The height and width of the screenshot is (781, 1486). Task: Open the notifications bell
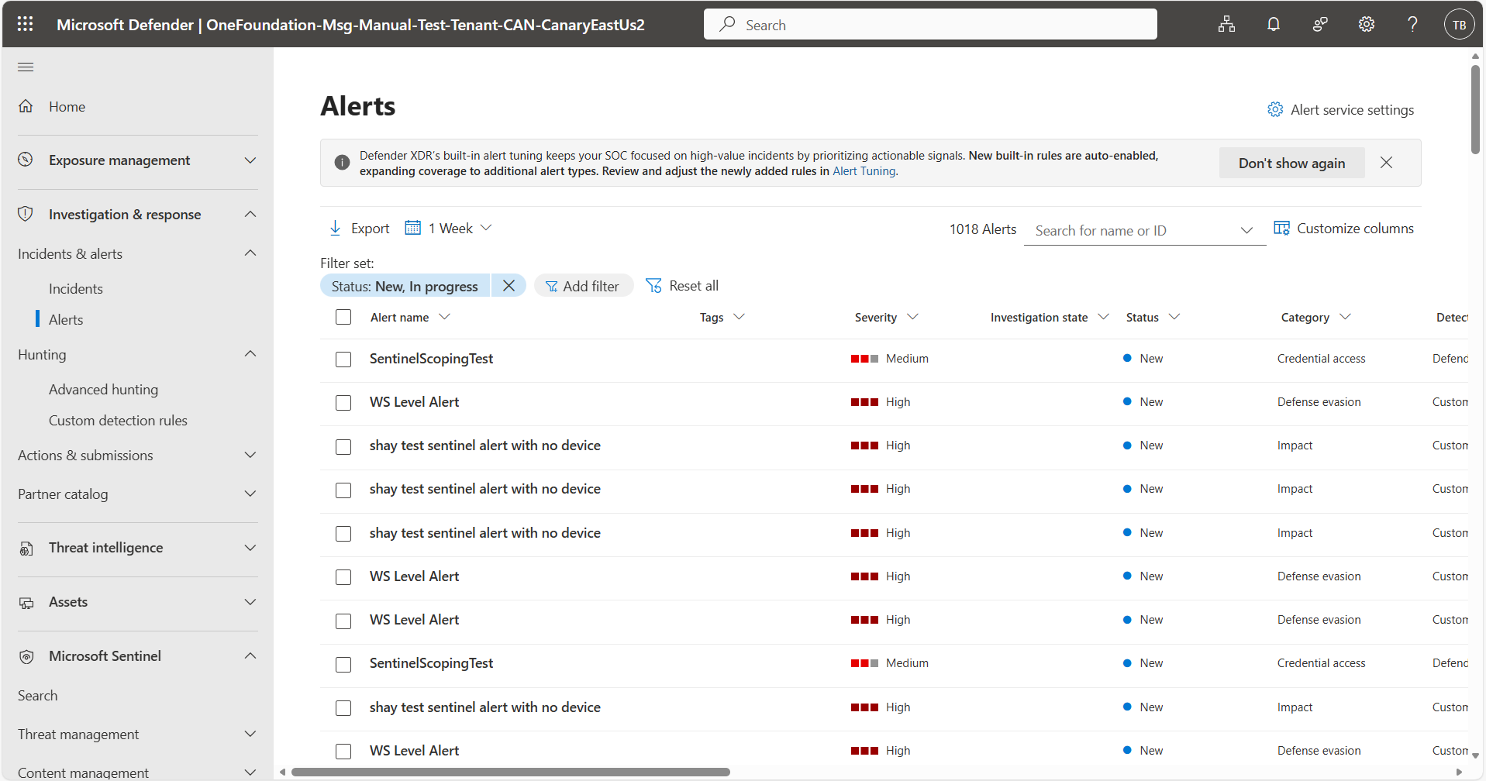click(1274, 24)
